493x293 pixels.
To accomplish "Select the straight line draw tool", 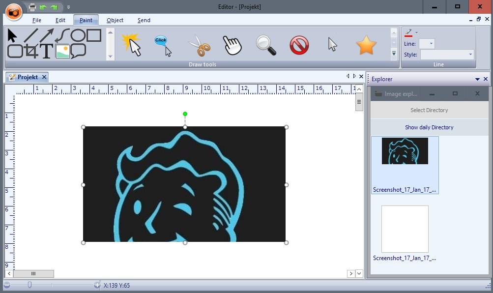I will 31,35.
